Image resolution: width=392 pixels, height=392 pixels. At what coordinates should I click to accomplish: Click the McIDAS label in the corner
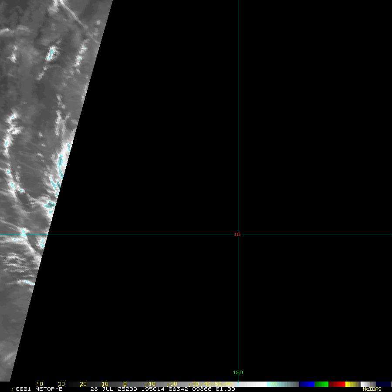(x=372, y=389)
